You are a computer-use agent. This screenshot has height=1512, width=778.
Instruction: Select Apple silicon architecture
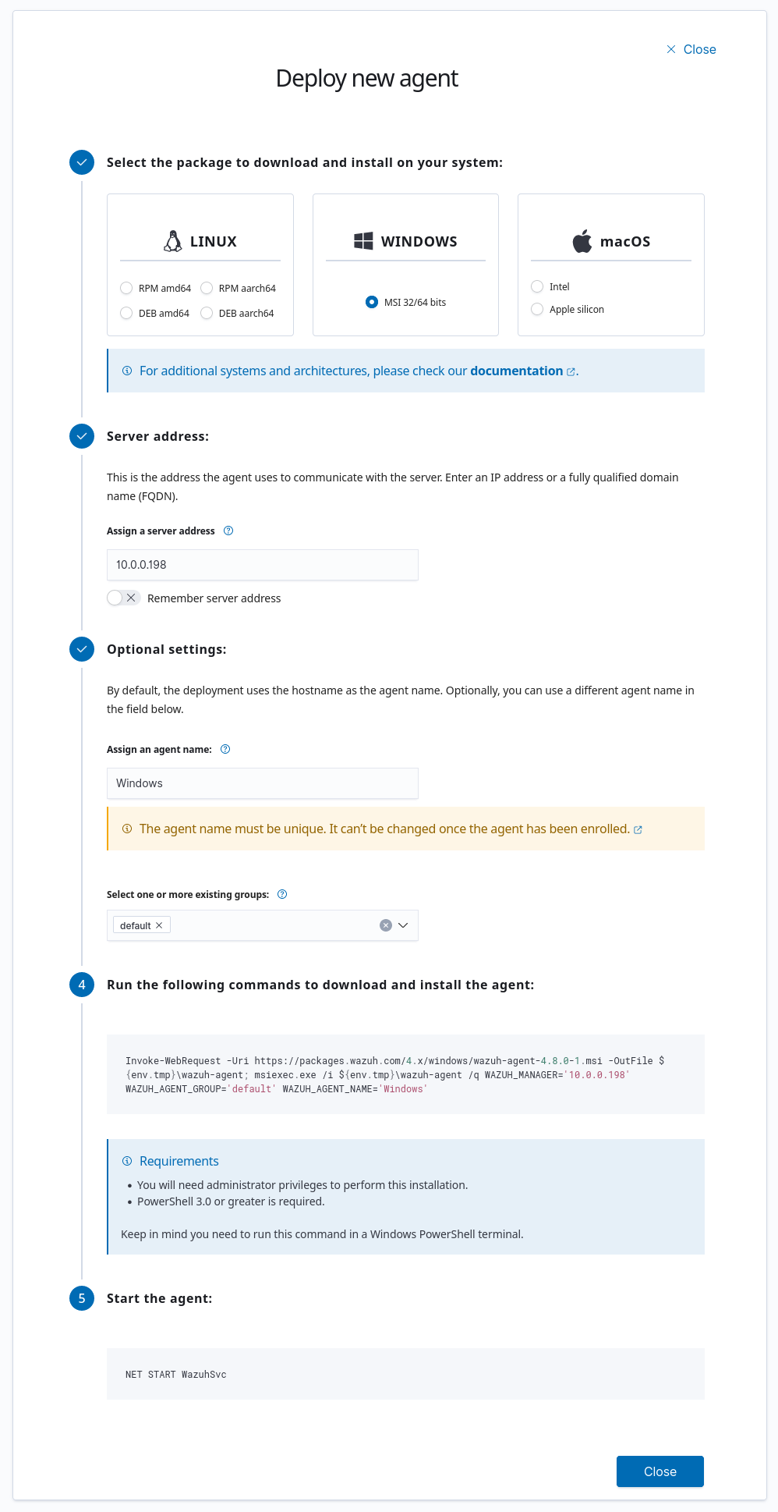coord(537,309)
